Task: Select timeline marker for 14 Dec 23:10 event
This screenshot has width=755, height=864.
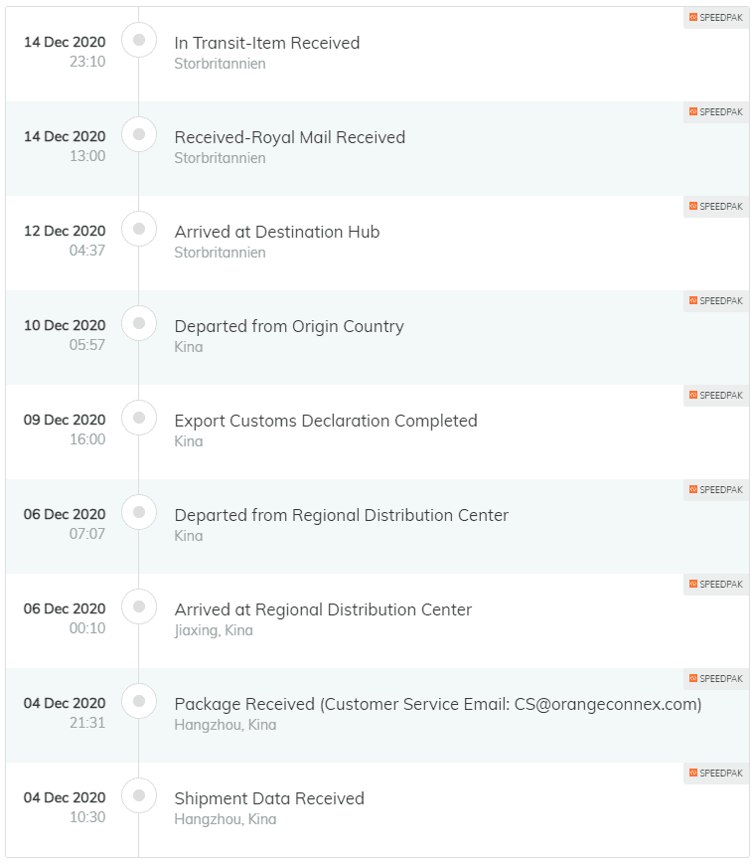Action: pos(139,40)
